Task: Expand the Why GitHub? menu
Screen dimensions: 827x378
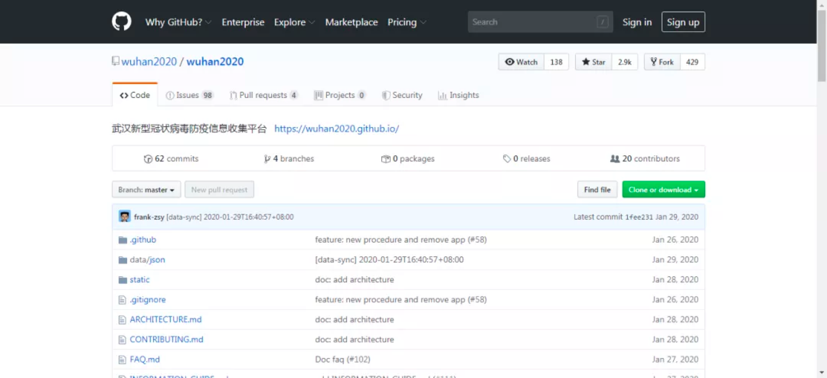Action: 178,22
